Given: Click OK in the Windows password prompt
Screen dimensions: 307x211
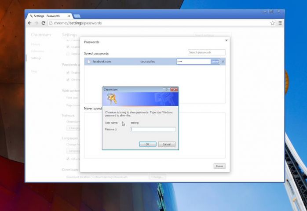Looking at the screenshot, I should tap(147, 144).
